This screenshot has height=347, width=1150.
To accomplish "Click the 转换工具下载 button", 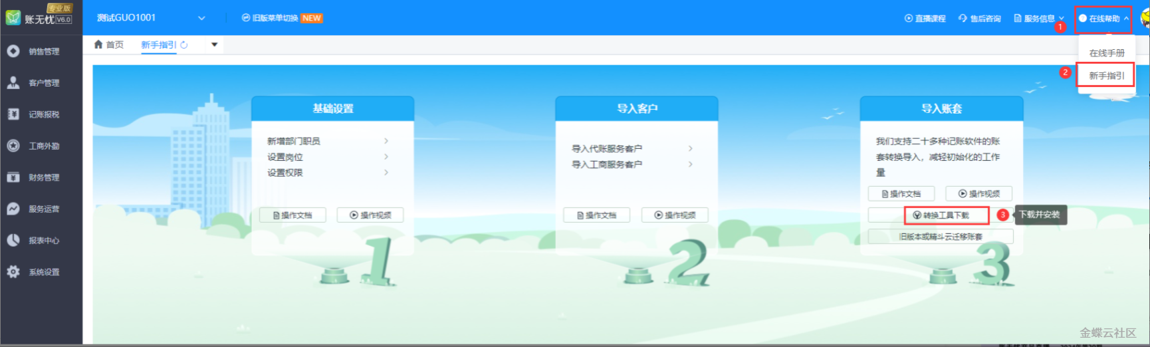I will (946, 215).
